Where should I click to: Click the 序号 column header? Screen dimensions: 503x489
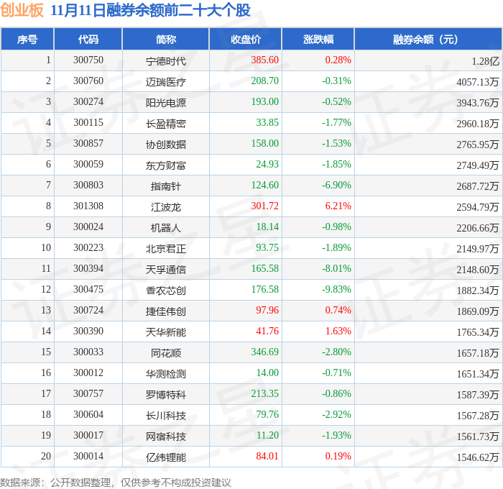point(27,39)
